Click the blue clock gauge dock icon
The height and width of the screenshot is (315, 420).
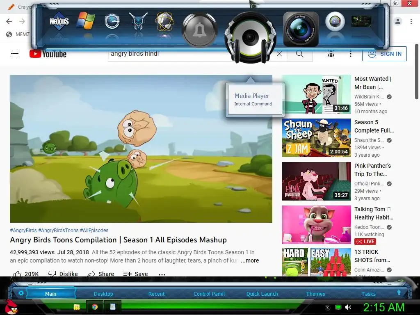(x=112, y=21)
